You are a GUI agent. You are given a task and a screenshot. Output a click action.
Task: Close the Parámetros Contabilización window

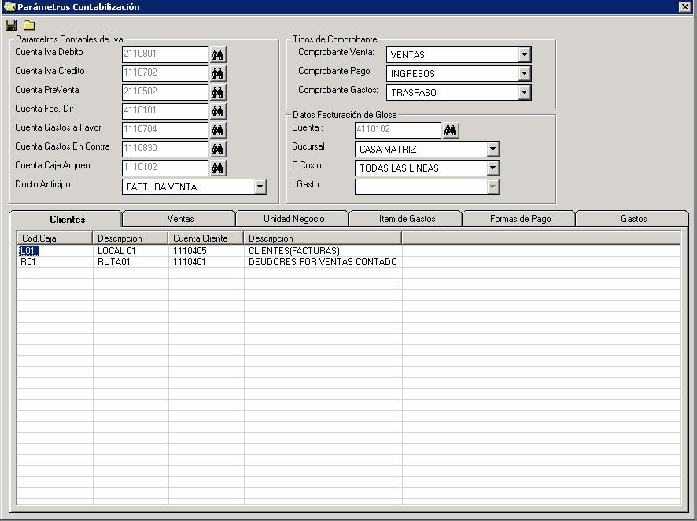[685, 6]
